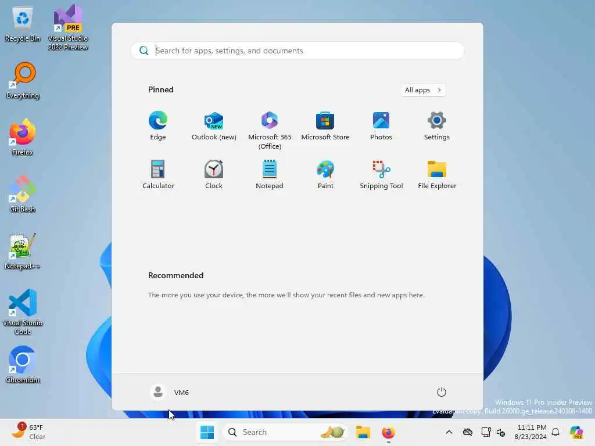Select Visual Studio Code desktop shortcut
595x446 pixels.
(x=23, y=312)
